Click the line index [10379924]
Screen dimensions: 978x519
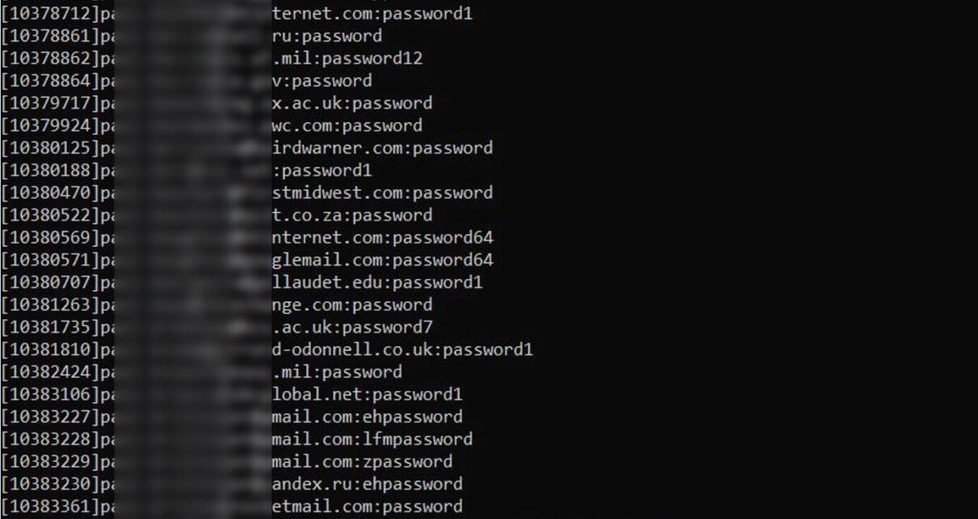coord(50,126)
